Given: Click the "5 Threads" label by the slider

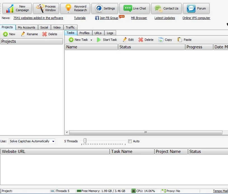Looking at the screenshot, I should (x=71, y=141).
